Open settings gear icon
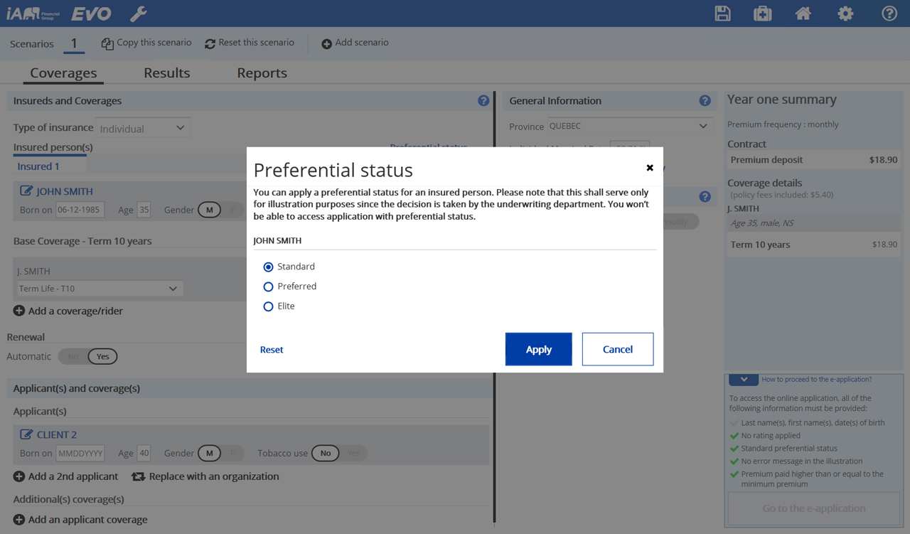Image resolution: width=910 pixels, height=534 pixels. coord(845,14)
